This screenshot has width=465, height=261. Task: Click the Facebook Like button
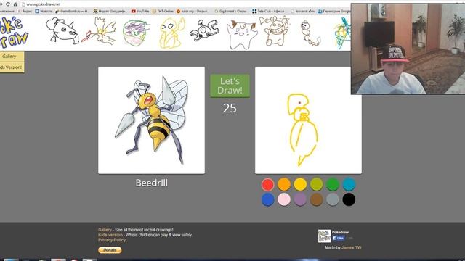[x=339, y=238]
